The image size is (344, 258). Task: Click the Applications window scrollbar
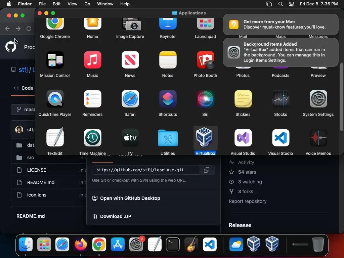[341, 96]
